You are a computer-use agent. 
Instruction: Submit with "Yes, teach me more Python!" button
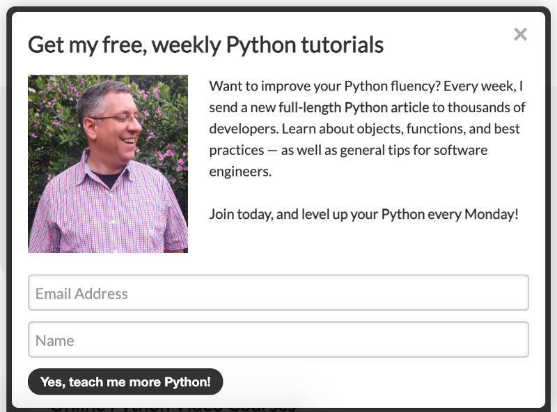coord(125,381)
